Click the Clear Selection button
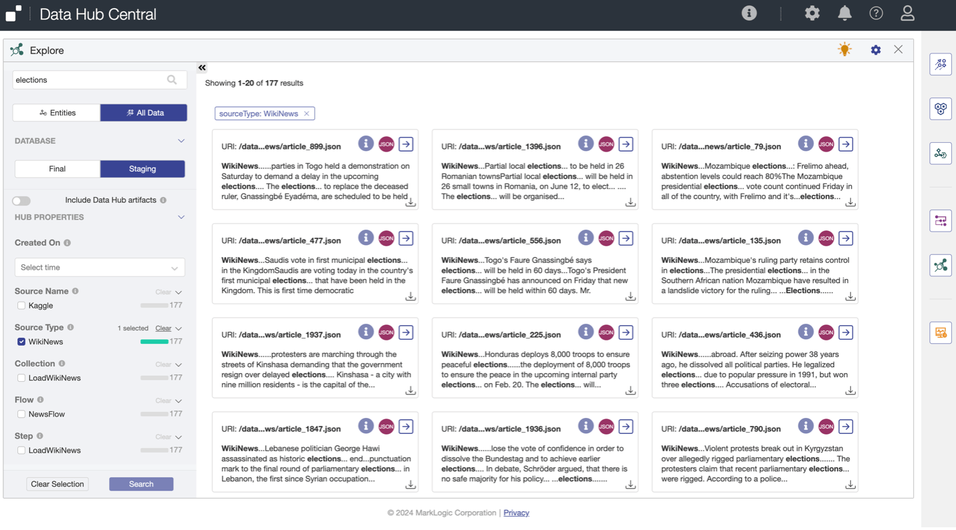Screen dimensions: 956x530 click(57, 484)
